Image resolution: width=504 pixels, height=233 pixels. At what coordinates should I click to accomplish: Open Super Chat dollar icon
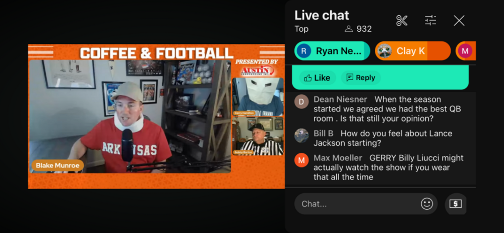pyautogui.click(x=456, y=204)
